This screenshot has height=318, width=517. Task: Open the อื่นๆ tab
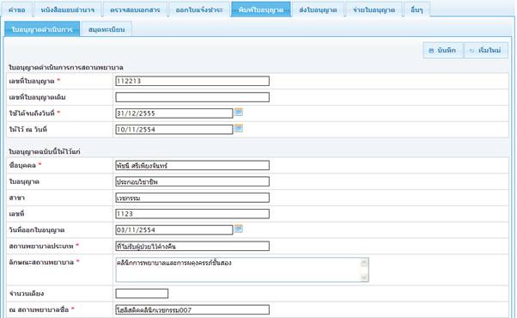[417, 9]
